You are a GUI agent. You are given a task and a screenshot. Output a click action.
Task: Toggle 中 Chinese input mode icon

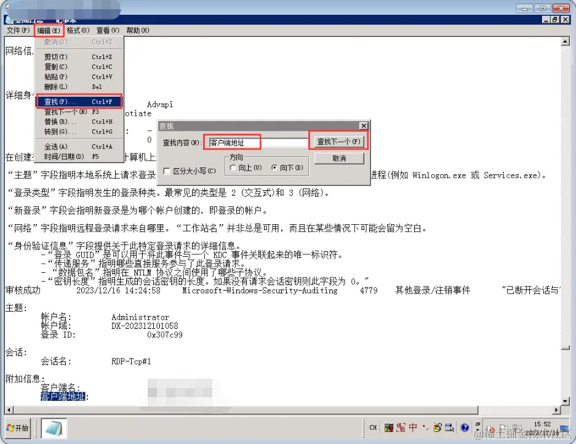(x=413, y=427)
